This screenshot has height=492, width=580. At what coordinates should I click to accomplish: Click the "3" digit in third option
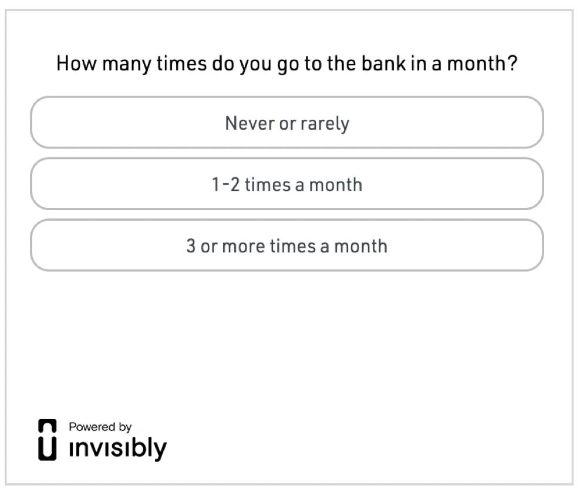coord(191,245)
